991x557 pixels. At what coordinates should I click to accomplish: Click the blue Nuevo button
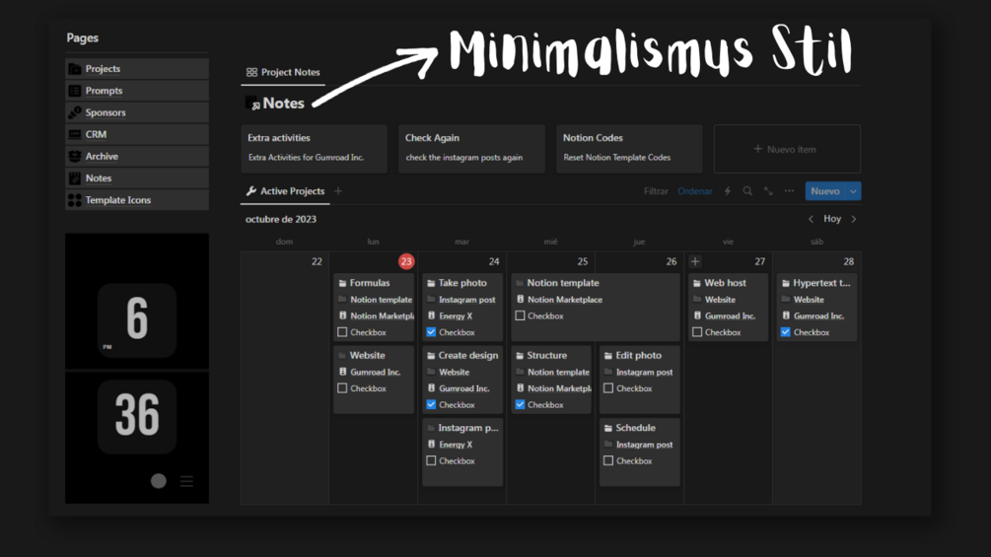click(824, 191)
